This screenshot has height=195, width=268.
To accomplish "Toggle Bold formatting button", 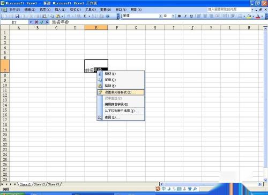I will coord(180,16).
